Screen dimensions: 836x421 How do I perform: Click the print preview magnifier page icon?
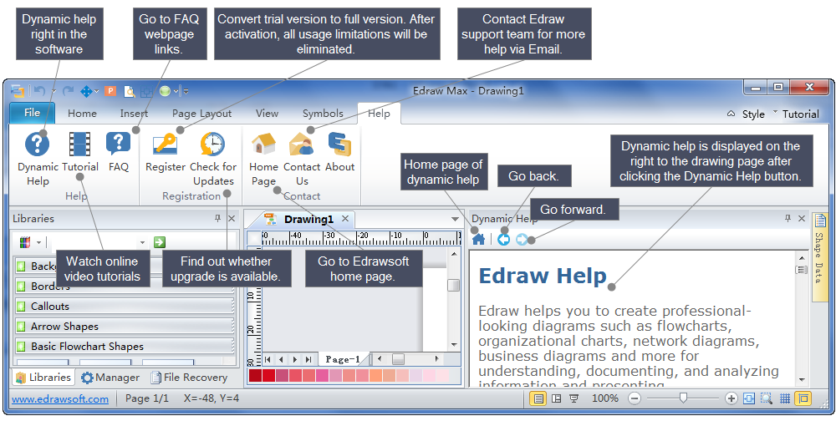pyautogui.click(x=129, y=91)
